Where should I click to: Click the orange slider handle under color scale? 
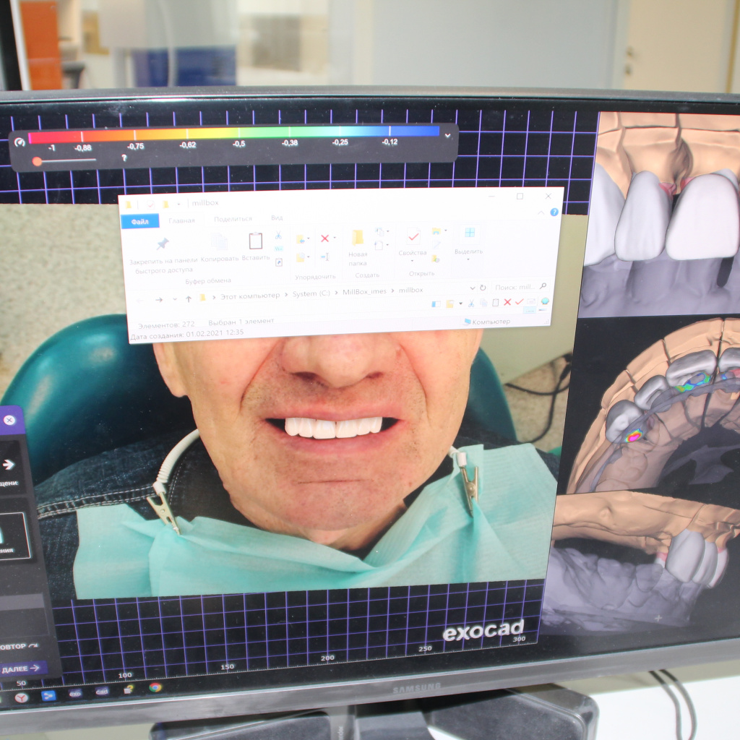coord(37,161)
